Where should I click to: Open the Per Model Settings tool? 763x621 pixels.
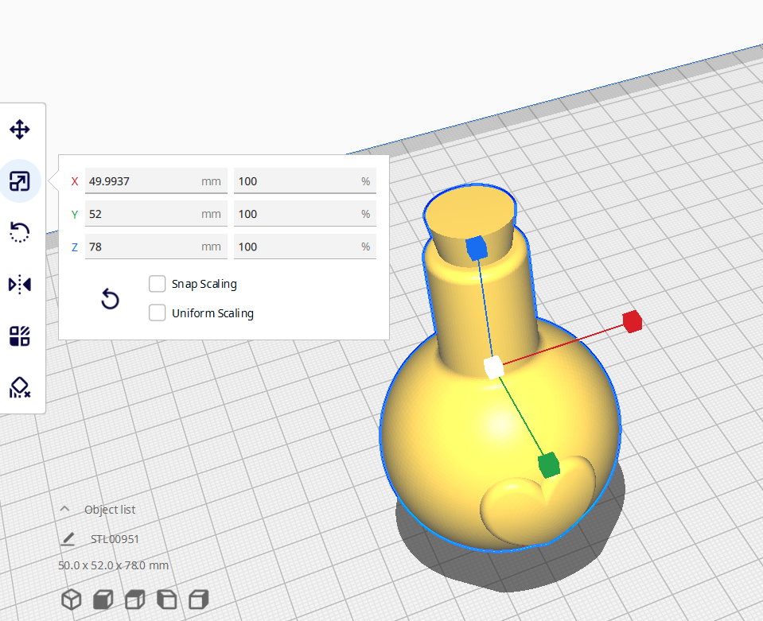[x=20, y=336]
